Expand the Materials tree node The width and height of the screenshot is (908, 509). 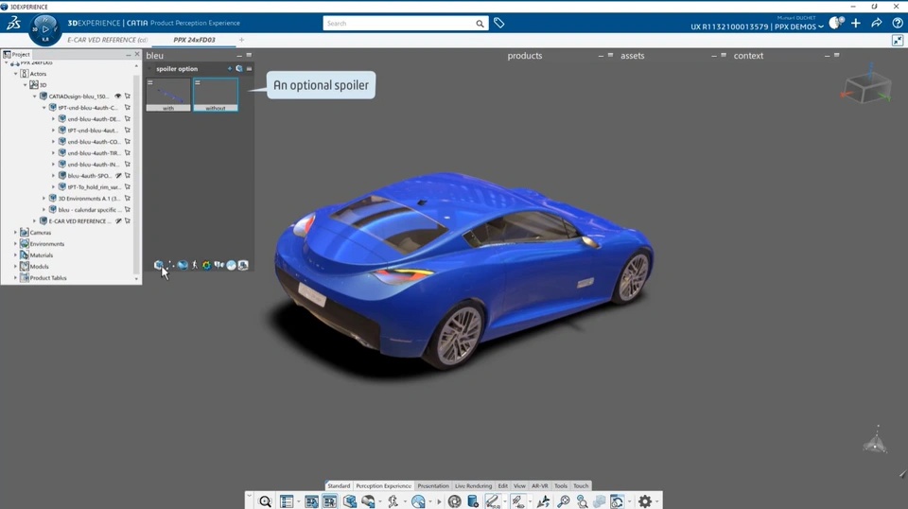(15, 255)
